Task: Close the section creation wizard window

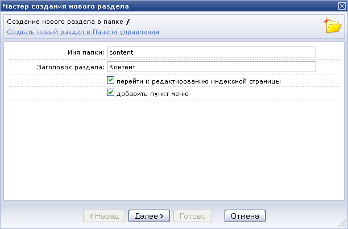Action: pyautogui.click(x=342, y=6)
